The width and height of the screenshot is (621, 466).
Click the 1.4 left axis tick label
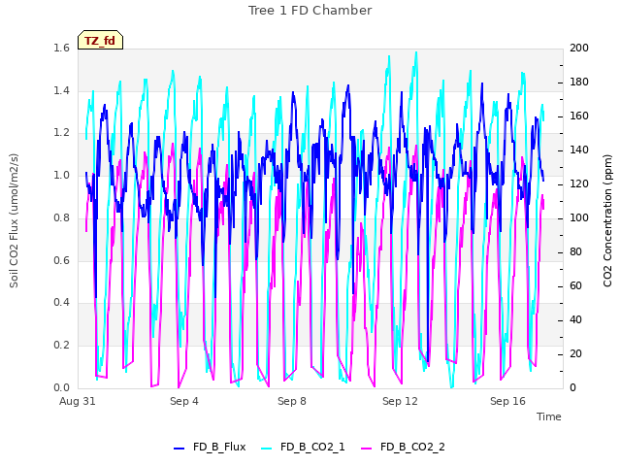pos(61,90)
